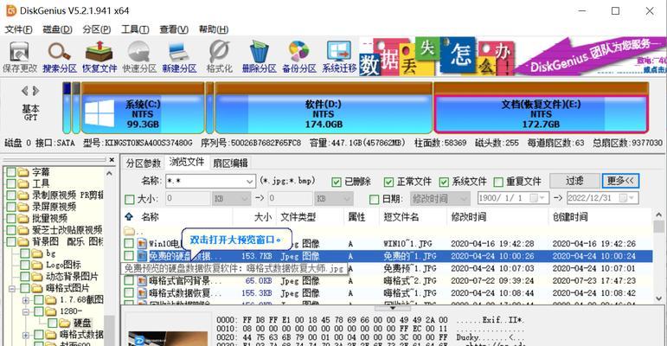Viewport: 667px width, 346px height.
Task: Go to next disk arrow
Action: pos(35,91)
